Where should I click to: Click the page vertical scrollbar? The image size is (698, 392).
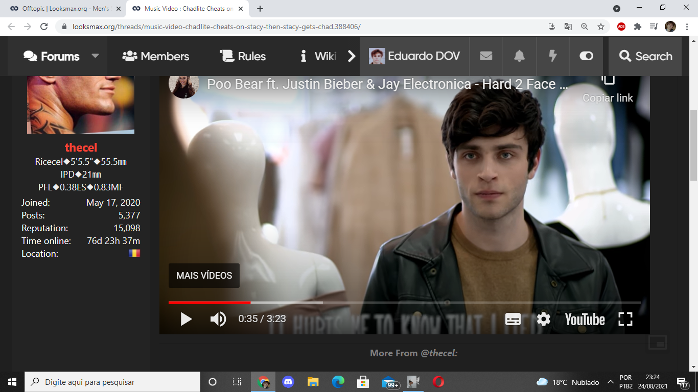click(x=693, y=145)
